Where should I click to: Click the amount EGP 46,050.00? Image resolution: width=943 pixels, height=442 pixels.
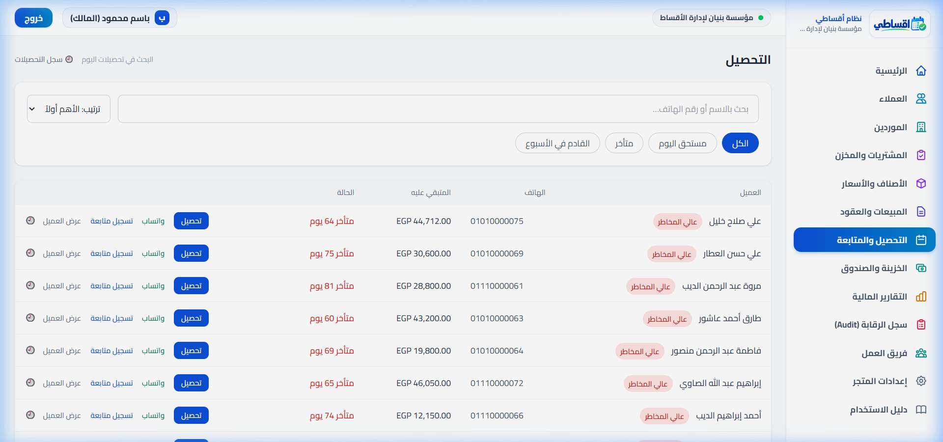pyautogui.click(x=423, y=383)
